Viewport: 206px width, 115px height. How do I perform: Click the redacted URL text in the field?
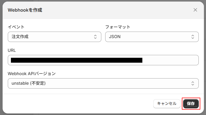point(77,60)
